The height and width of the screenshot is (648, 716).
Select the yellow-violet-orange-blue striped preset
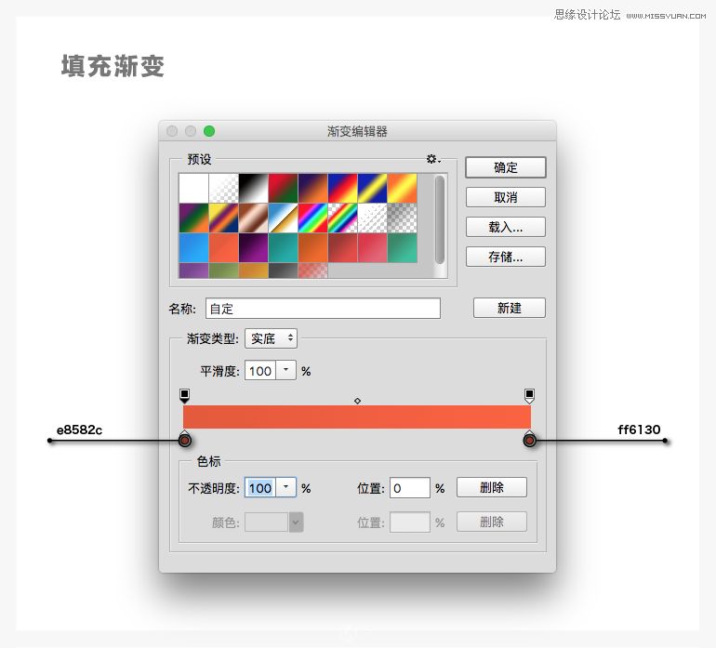pos(224,218)
